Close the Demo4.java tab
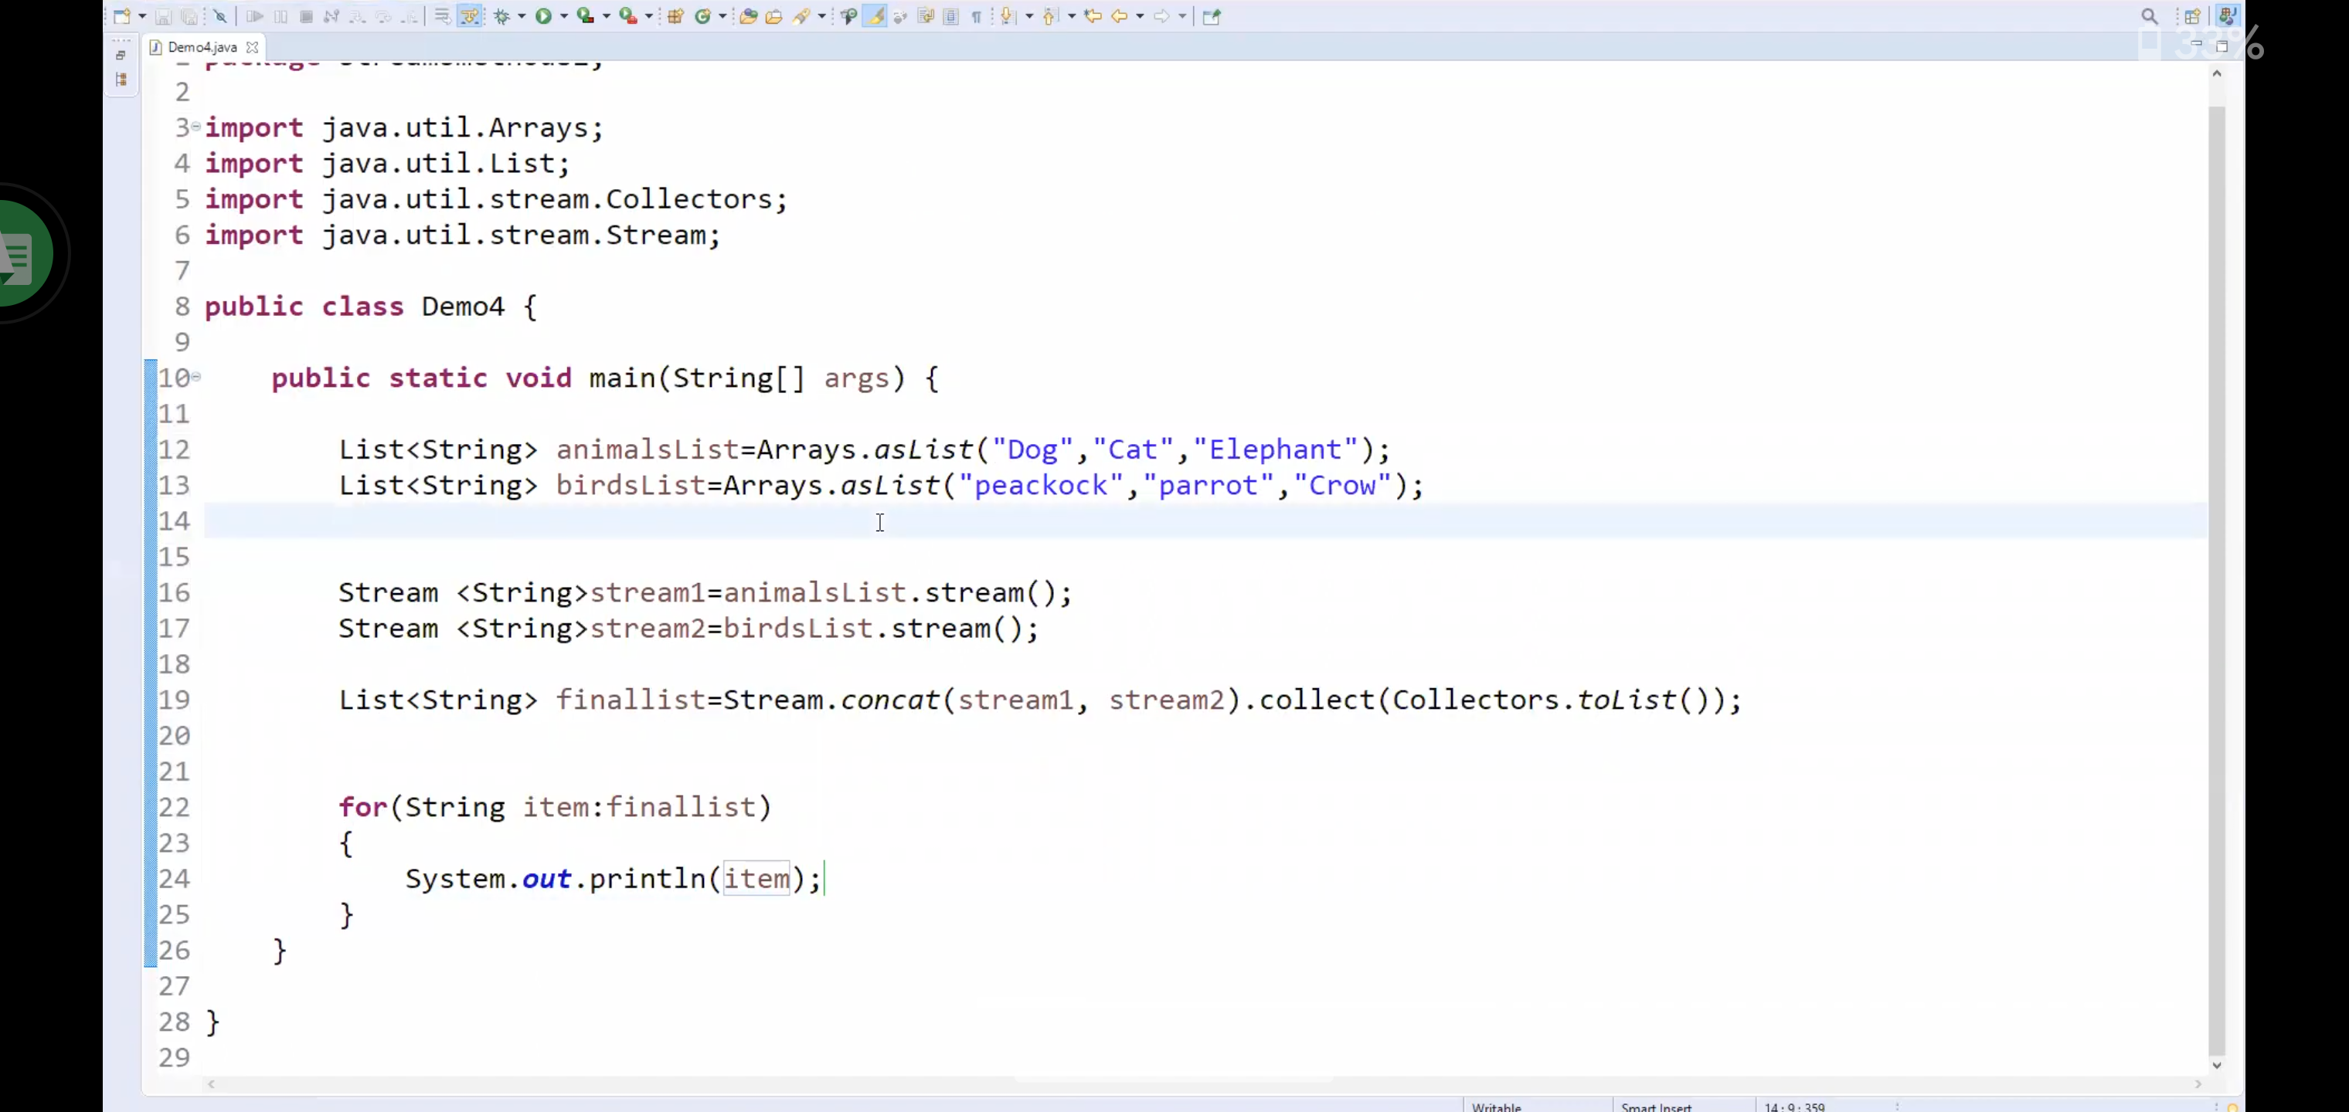Viewport: 2349px width, 1112px height. click(253, 46)
